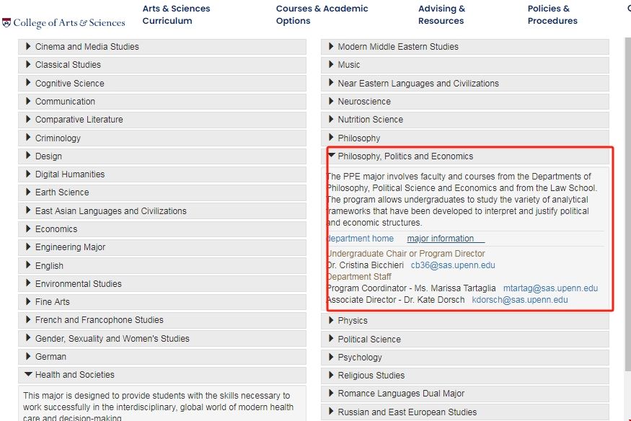631x421 pixels.
Task: Open the PPE major information link
Action: point(441,239)
